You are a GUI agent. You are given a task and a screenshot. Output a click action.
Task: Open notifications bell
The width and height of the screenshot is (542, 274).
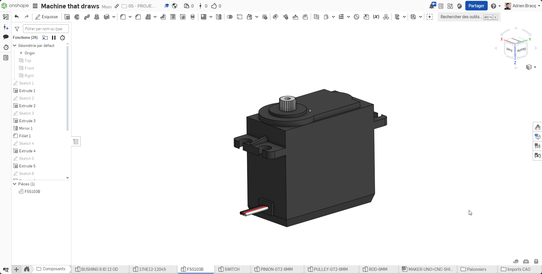pyautogui.click(x=432, y=6)
